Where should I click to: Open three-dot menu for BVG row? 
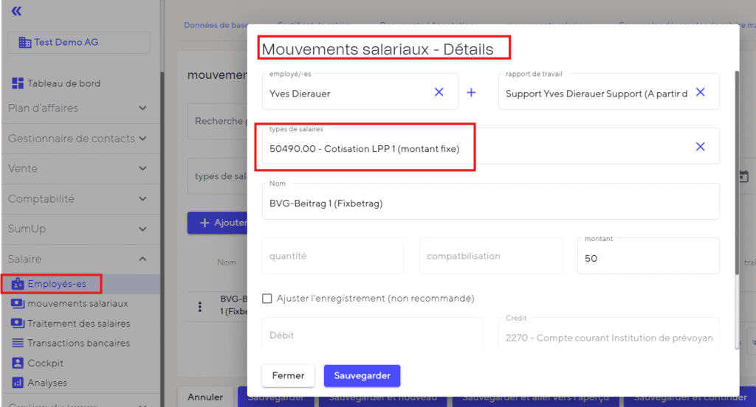coord(199,307)
